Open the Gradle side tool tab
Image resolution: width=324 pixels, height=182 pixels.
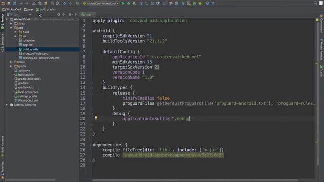pos(321,71)
